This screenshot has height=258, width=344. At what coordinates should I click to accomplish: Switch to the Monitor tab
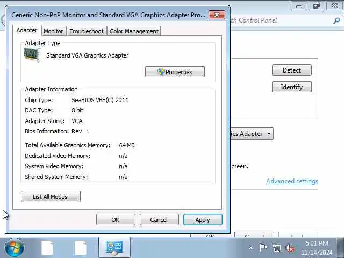(53, 31)
